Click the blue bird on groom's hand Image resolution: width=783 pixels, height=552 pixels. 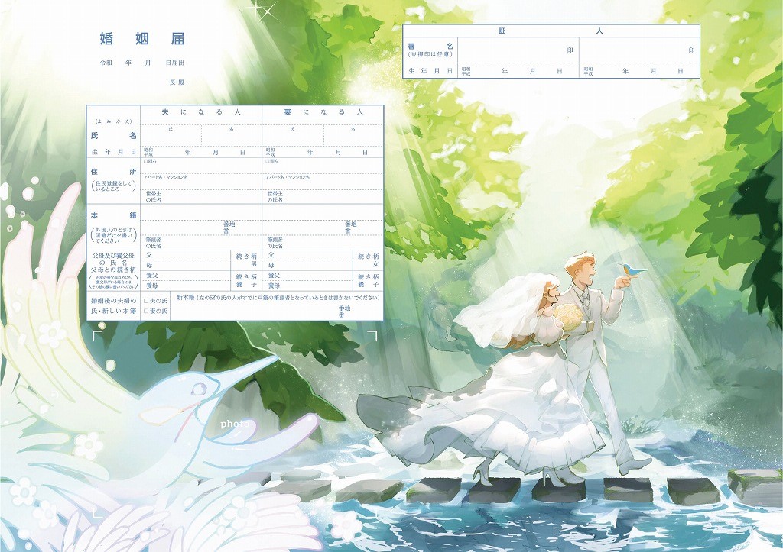633,270
